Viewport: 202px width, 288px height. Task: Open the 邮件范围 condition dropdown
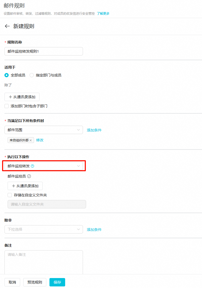tap(44, 130)
